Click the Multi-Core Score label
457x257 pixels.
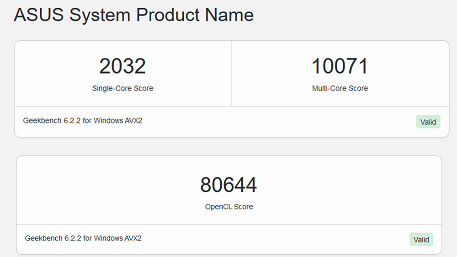[340, 88]
